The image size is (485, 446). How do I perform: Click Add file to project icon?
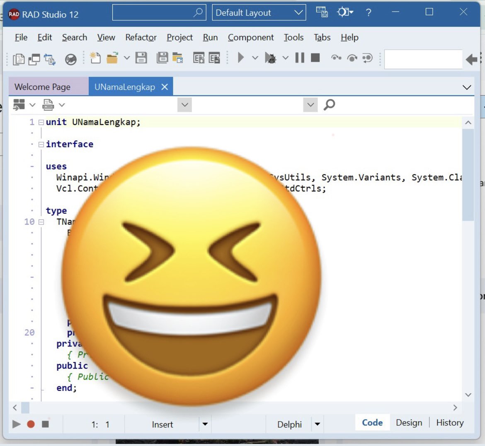click(x=199, y=58)
